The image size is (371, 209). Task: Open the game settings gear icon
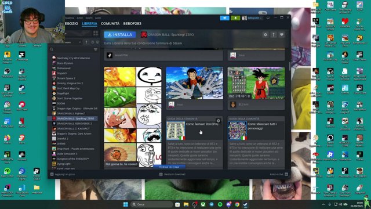click(x=265, y=35)
